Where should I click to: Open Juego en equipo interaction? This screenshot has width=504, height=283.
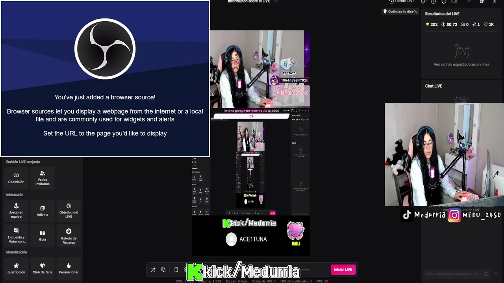pyautogui.click(x=16, y=211)
